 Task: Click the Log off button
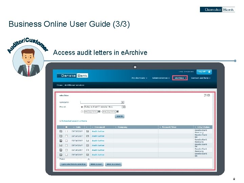coord(204,72)
